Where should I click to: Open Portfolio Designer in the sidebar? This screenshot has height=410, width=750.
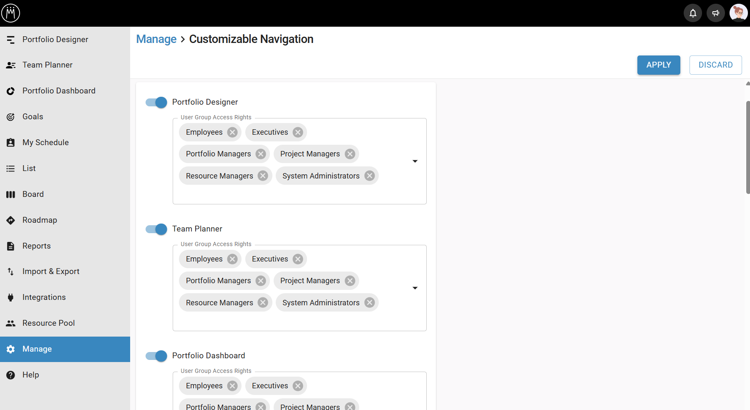[x=65, y=40]
